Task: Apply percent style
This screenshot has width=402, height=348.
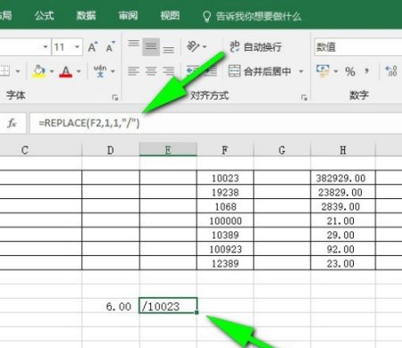Action: point(350,71)
